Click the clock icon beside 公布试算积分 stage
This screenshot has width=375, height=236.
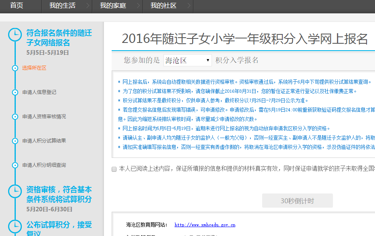point(15,226)
